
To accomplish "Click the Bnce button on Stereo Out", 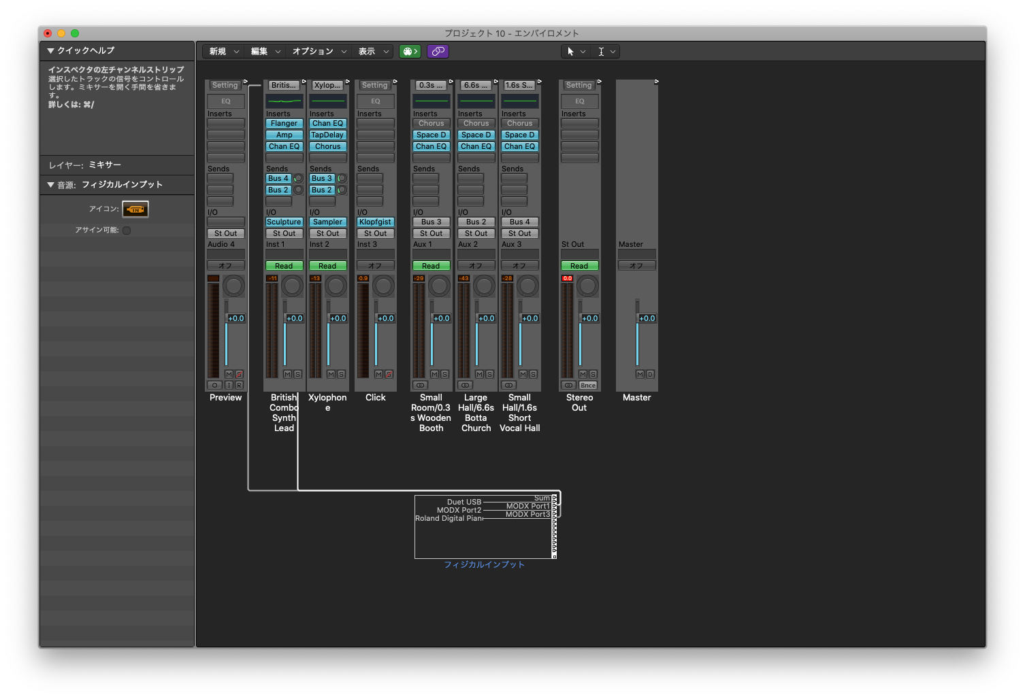I will coord(588,385).
